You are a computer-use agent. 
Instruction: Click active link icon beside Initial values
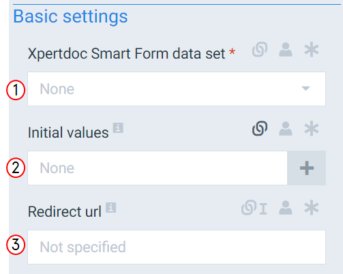click(260, 128)
